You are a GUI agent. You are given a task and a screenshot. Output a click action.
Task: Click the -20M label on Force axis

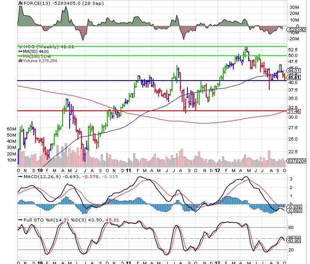coord(294,39)
